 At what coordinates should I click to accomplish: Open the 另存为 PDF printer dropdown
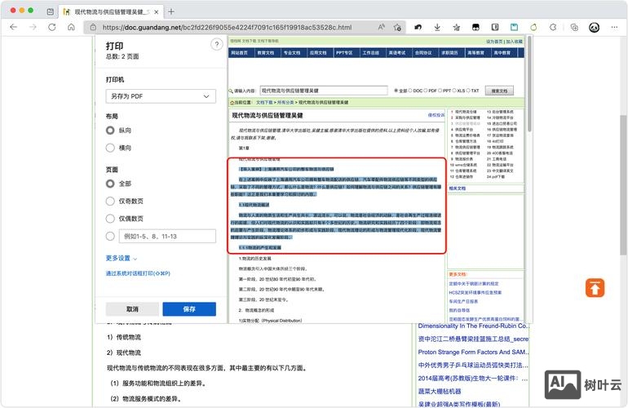coord(161,96)
